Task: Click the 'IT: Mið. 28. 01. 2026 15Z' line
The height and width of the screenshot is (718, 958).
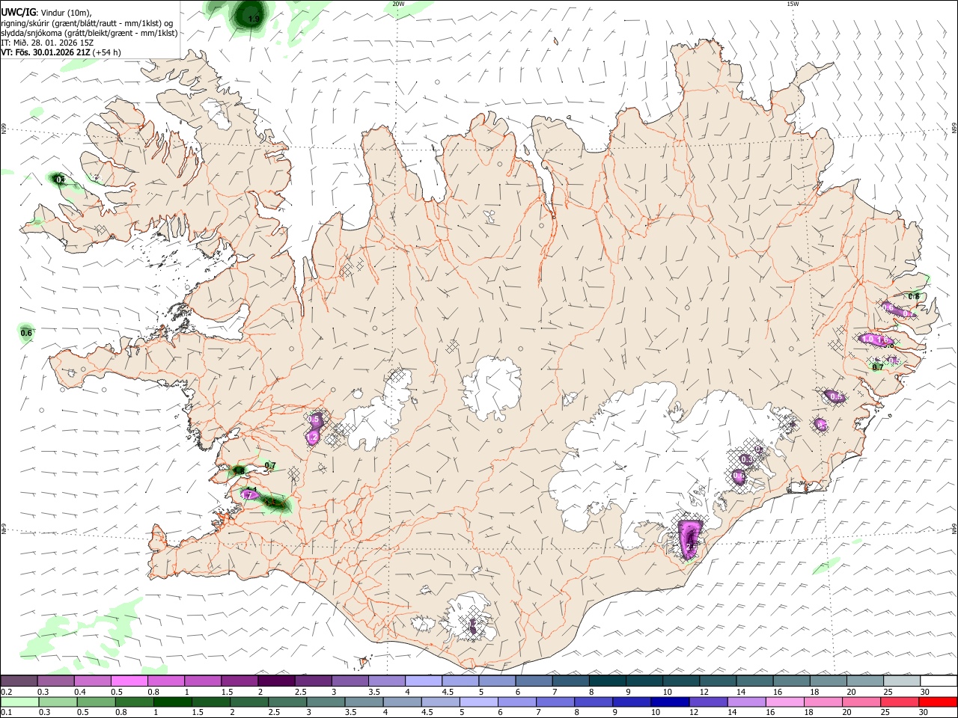Action: 46,43
